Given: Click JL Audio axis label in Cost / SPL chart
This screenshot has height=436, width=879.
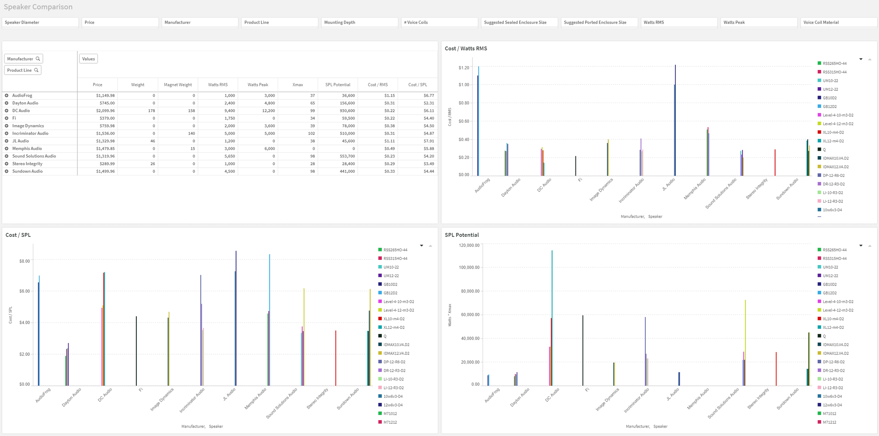Looking at the screenshot, I should [229, 394].
